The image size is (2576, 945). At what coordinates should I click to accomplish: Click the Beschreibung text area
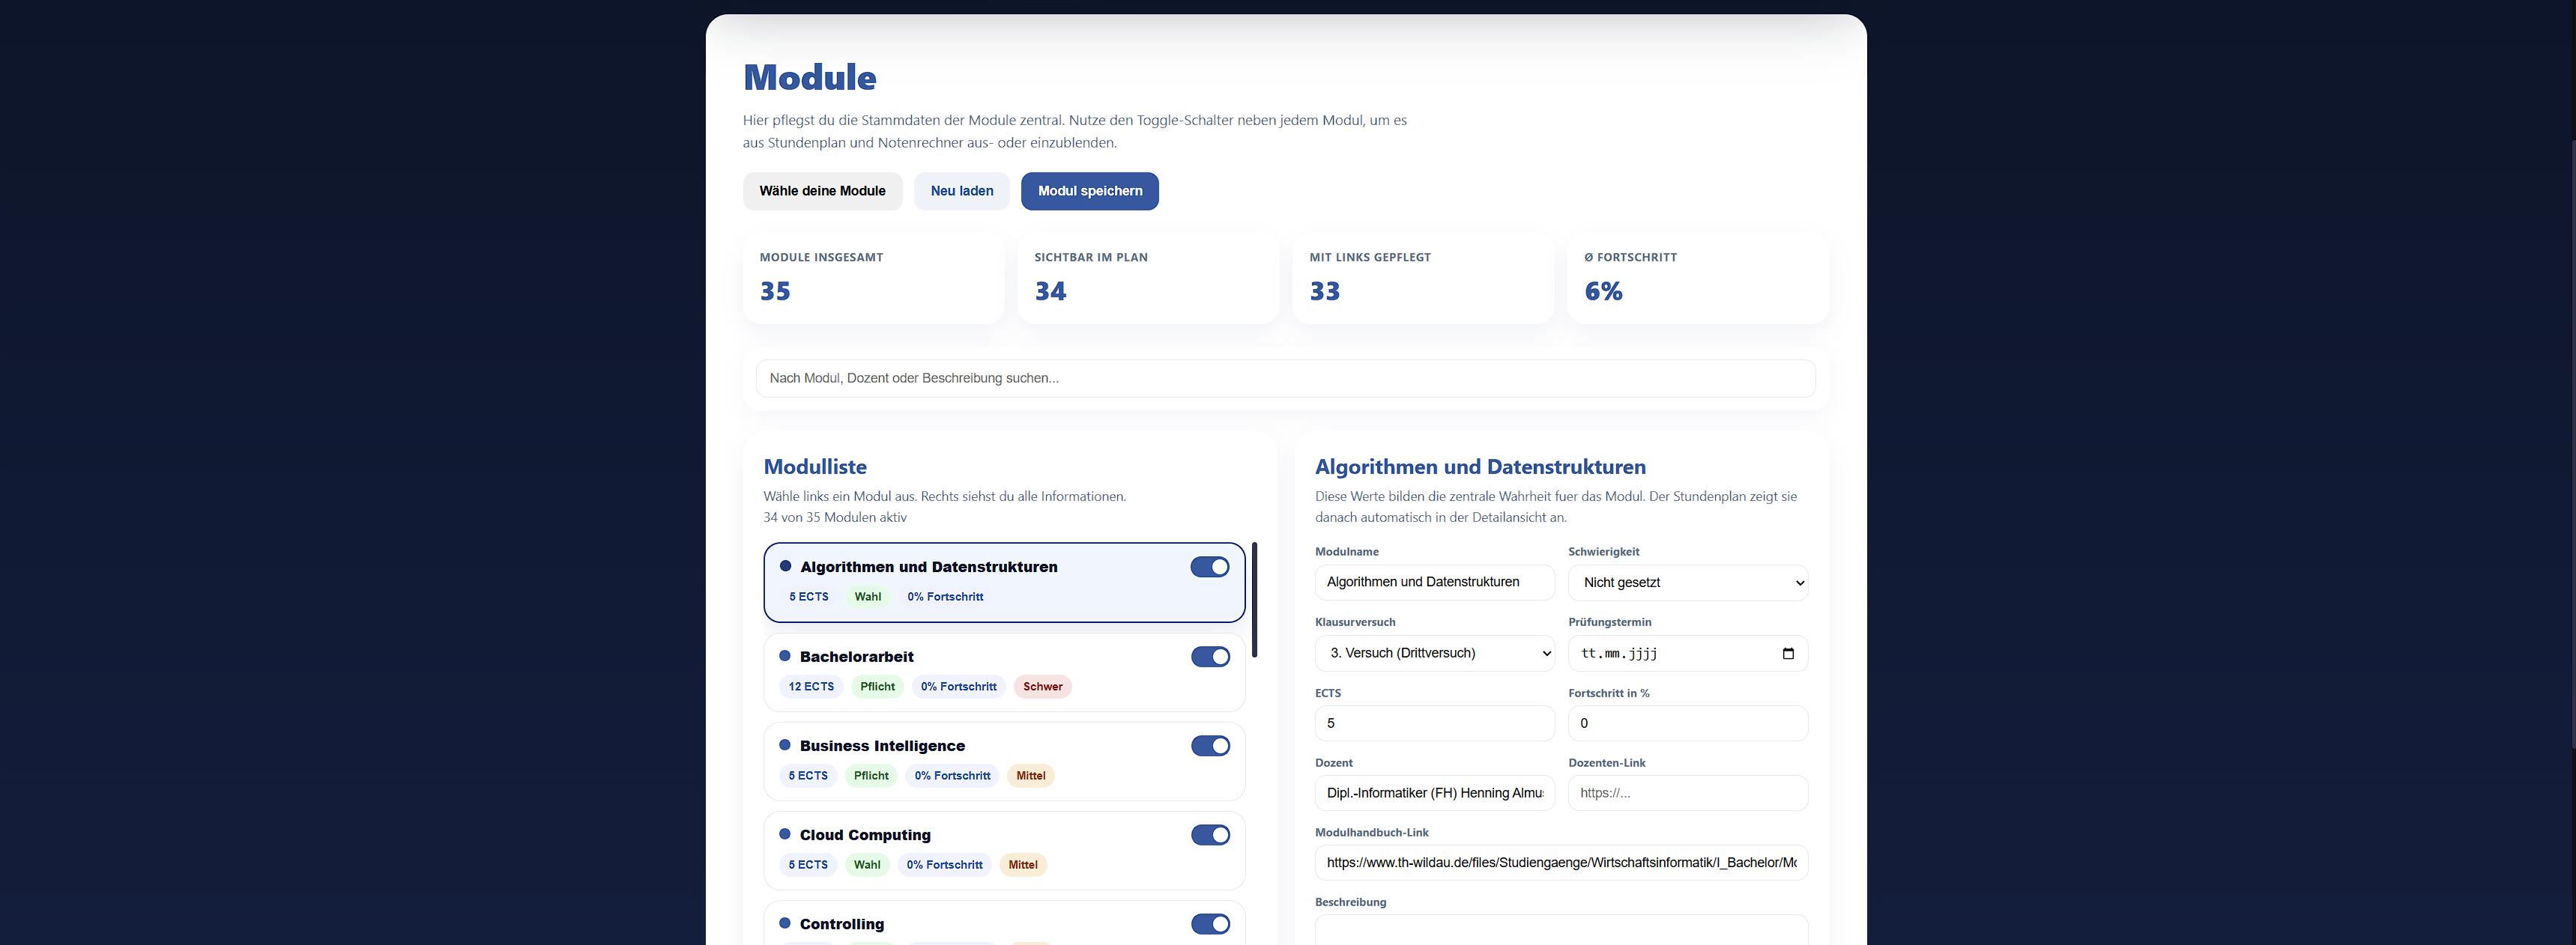[1561, 930]
